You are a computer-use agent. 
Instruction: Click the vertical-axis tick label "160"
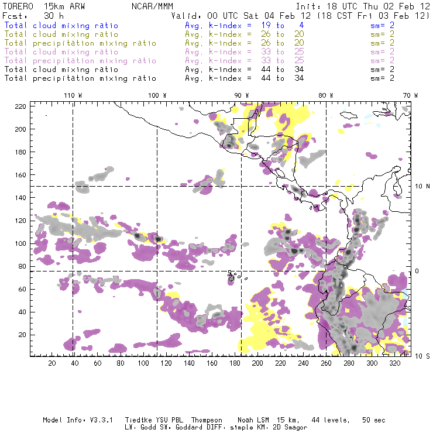click(x=20, y=175)
